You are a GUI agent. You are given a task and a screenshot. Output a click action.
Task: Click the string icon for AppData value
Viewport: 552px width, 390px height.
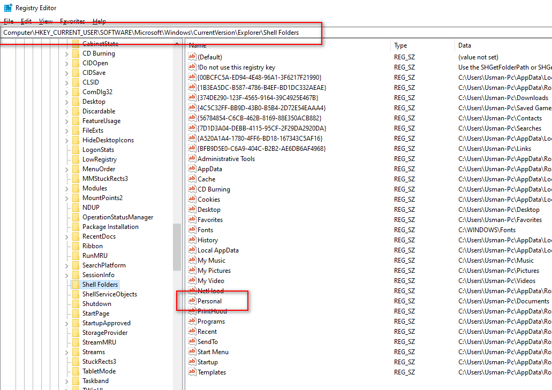192,169
